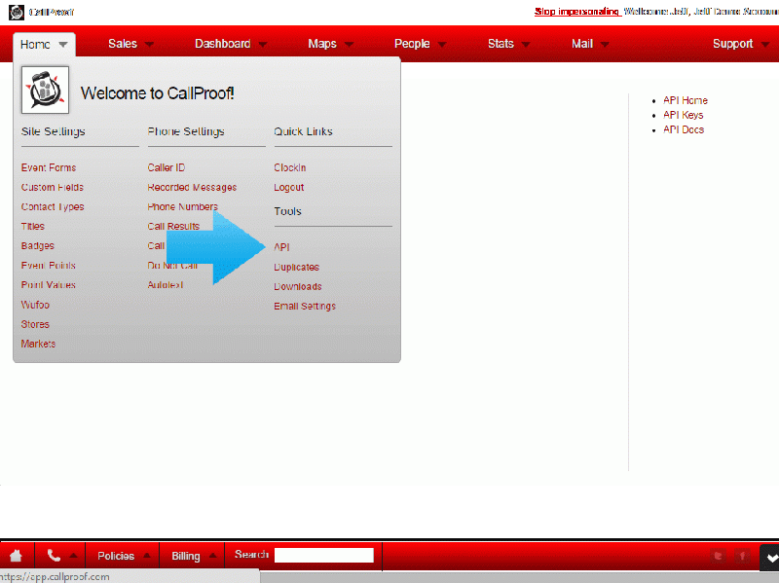779x583 pixels.
Task: Open the Dashboard dropdown menu
Action: (230, 44)
